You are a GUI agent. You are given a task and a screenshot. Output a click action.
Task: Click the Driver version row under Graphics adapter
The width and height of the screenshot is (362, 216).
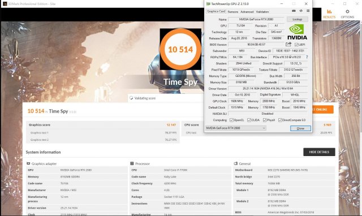(x=77, y=208)
